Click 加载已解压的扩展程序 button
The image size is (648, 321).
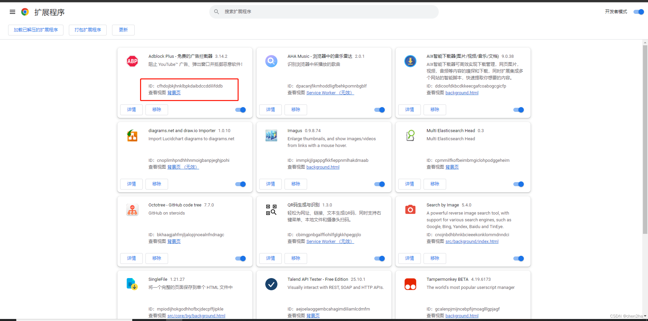click(36, 30)
